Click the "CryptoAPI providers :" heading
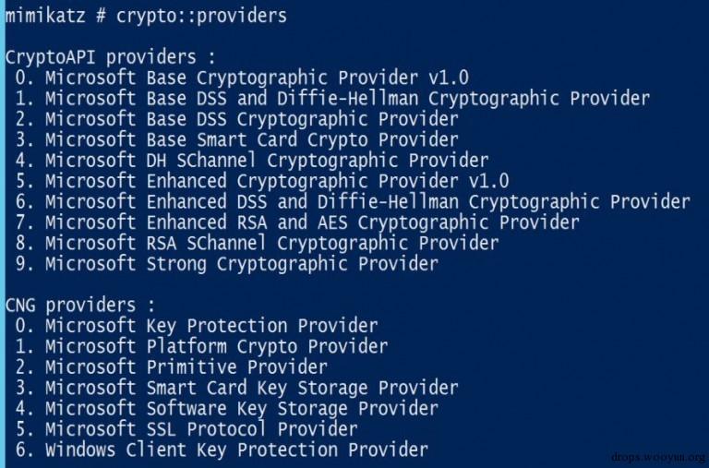The height and width of the screenshot is (468, 709). tap(111, 56)
